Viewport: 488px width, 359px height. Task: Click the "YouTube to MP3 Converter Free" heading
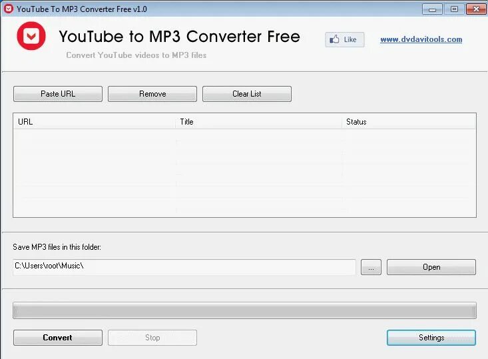pyautogui.click(x=180, y=37)
